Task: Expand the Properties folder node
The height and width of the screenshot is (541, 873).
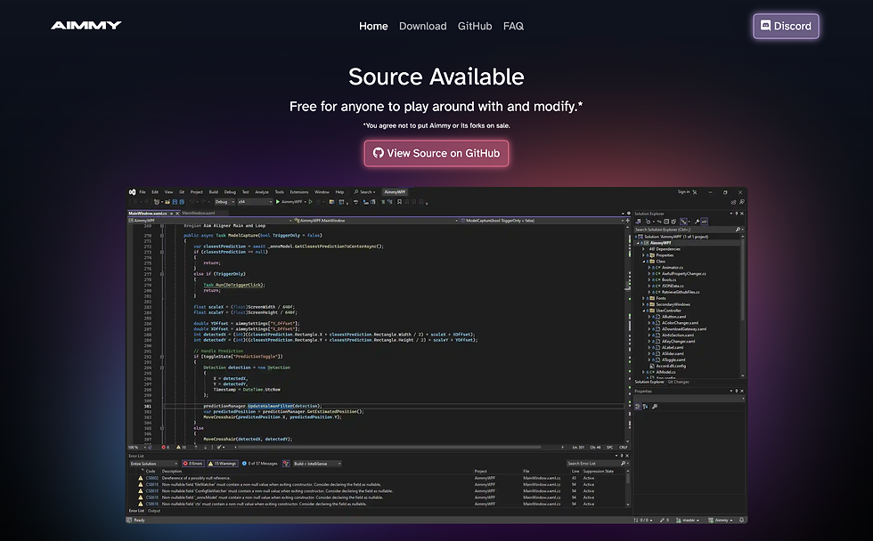Action: coord(643,255)
